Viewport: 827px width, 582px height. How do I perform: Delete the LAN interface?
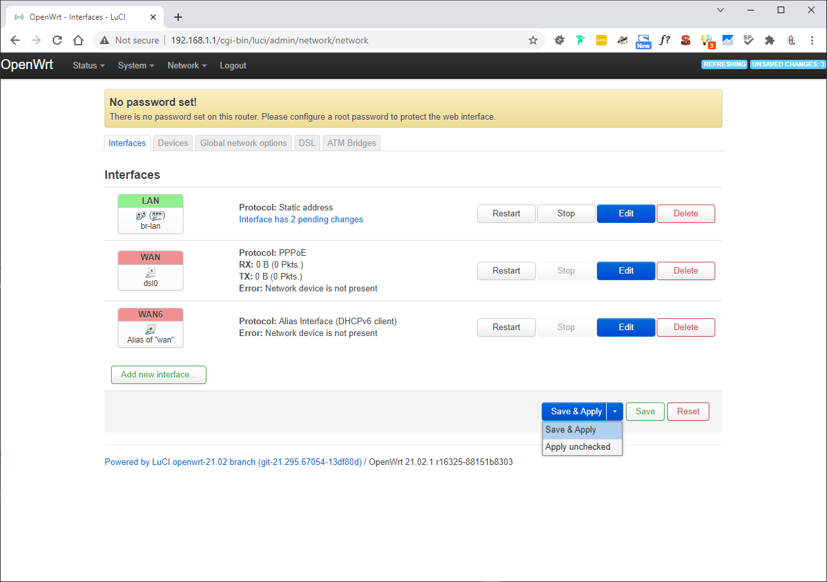(x=686, y=214)
